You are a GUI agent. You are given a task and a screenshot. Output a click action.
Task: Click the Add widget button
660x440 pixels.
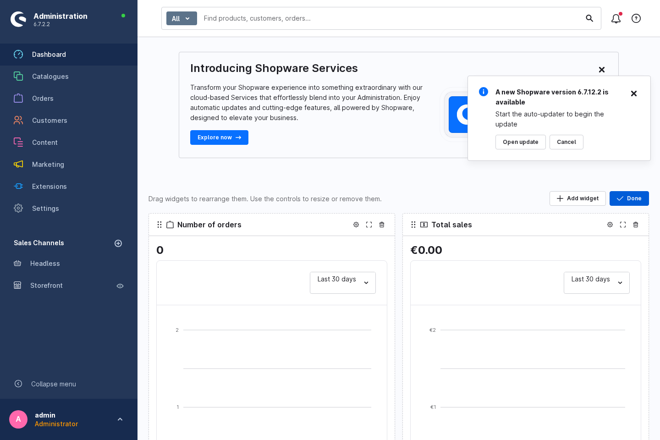click(x=577, y=198)
